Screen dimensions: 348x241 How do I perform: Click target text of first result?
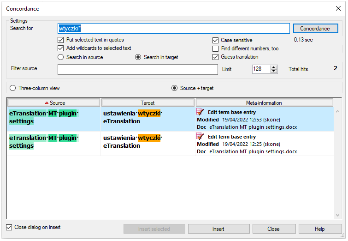133,117
